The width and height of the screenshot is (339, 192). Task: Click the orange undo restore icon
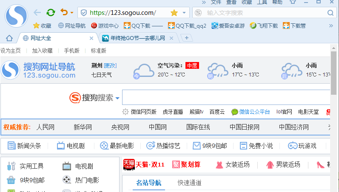64,13
